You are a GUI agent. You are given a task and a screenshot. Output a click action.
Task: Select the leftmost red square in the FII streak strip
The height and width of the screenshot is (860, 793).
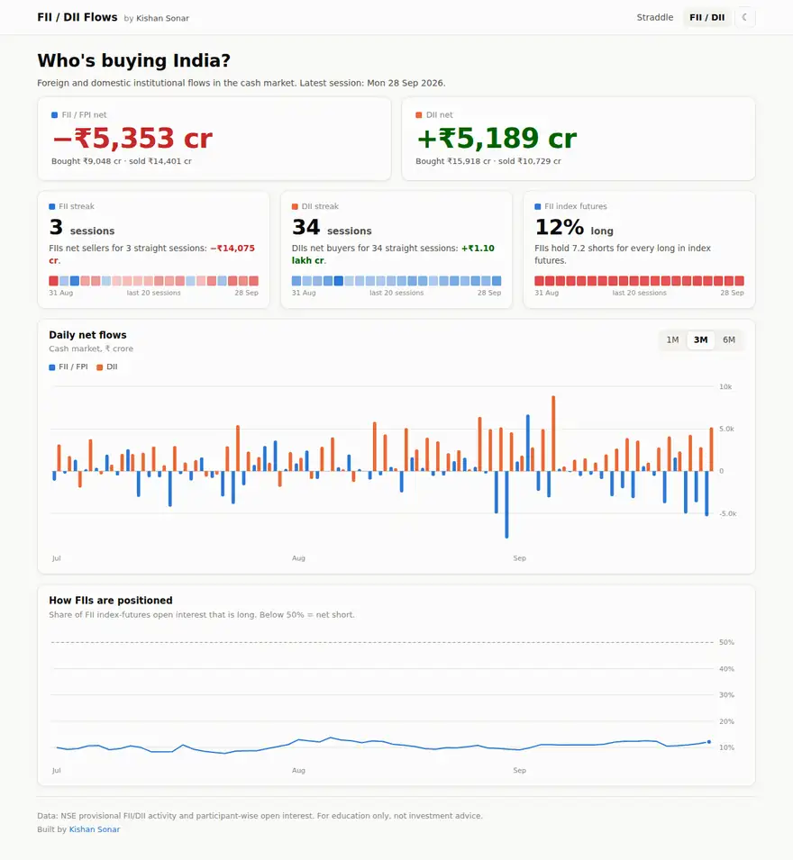point(53,281)
